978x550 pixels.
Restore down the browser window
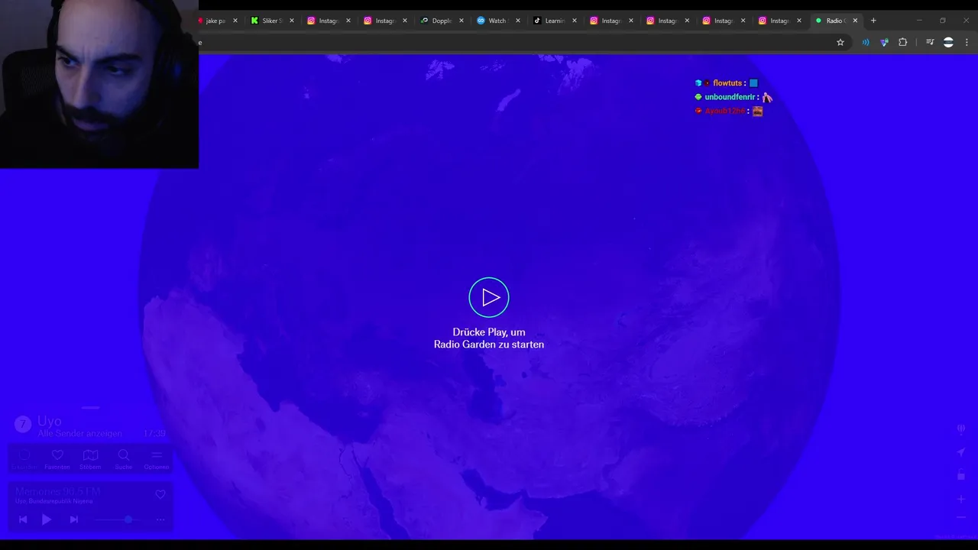click(x=943, y=21)
